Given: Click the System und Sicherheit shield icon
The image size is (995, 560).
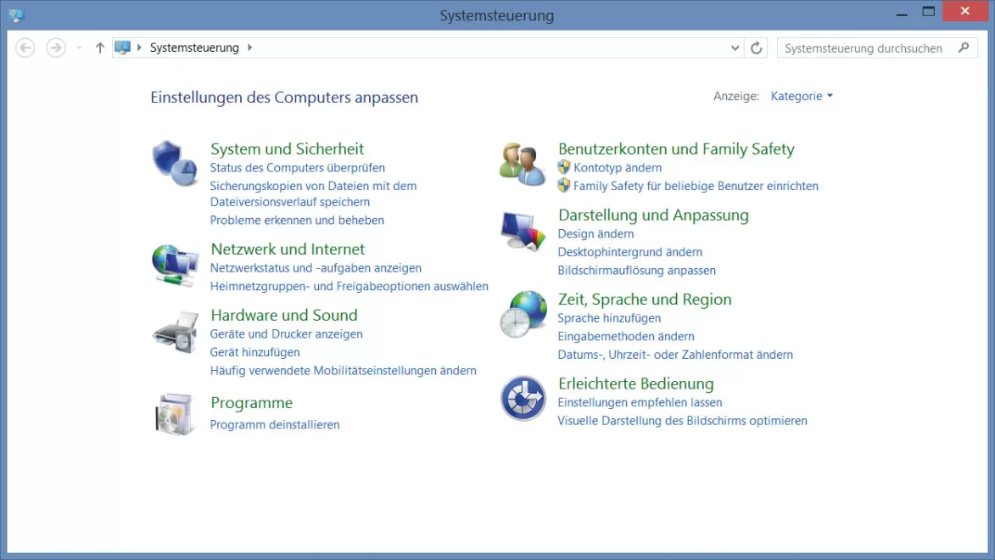Looking at the screenshot, I should tap(175, 163).
